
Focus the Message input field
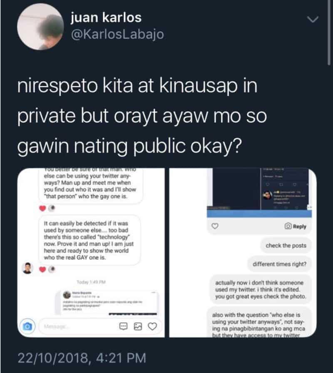[77, 327]
